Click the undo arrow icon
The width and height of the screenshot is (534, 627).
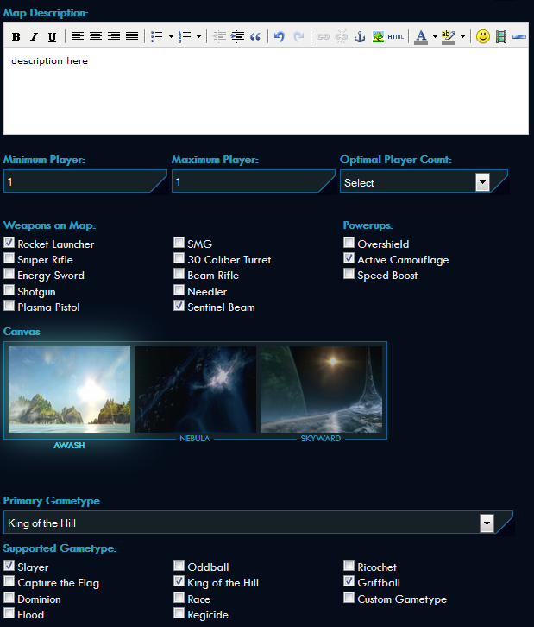click(279, 36)
